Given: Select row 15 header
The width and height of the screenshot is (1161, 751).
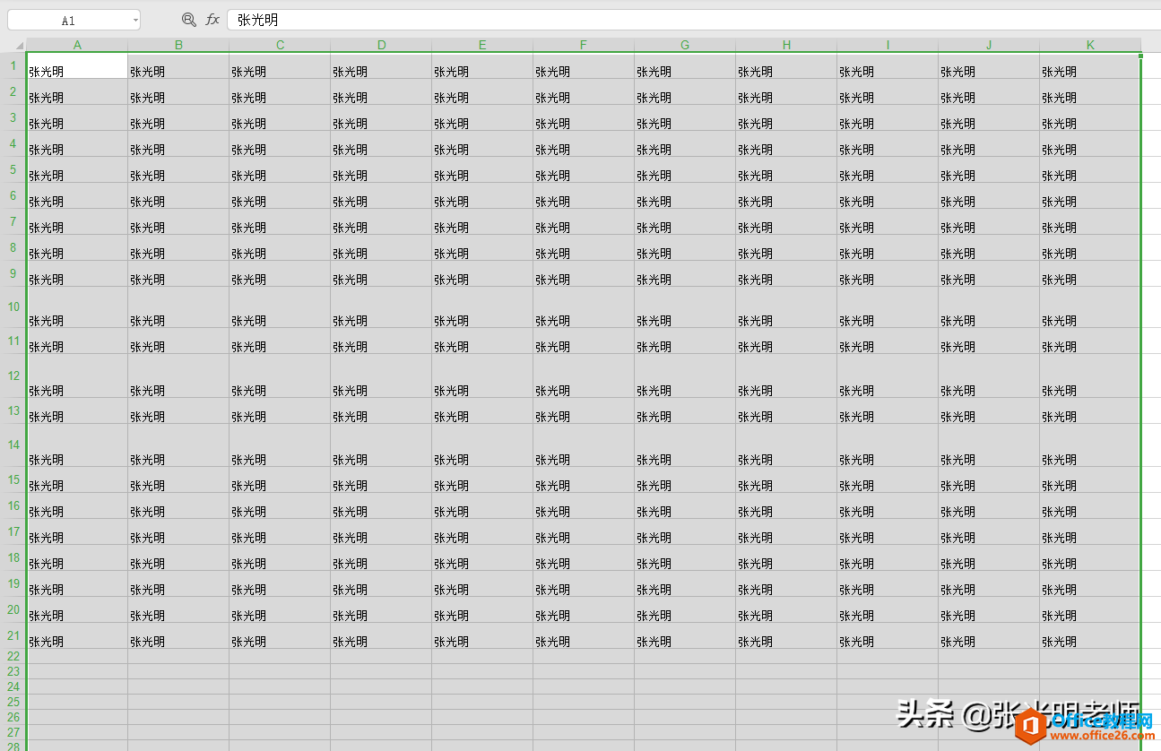Looking at the screenshot, I should [13, 479].
